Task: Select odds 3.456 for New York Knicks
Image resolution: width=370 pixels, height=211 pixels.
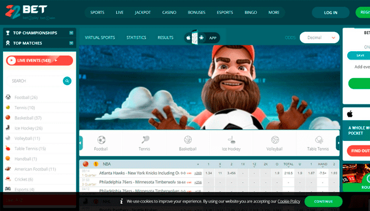Action: click(x=232, y=173)
